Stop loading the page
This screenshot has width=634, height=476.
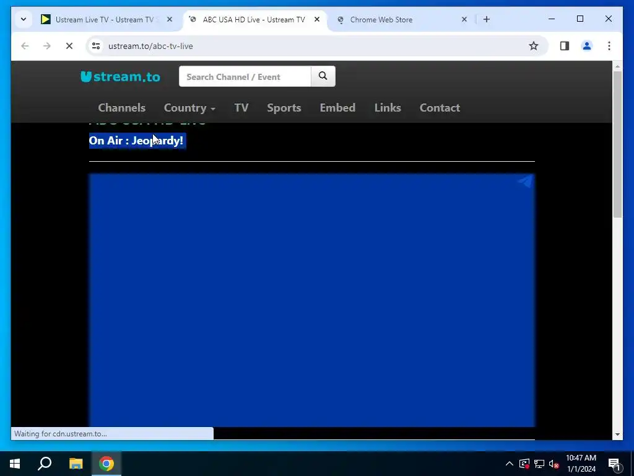(69, 46)
